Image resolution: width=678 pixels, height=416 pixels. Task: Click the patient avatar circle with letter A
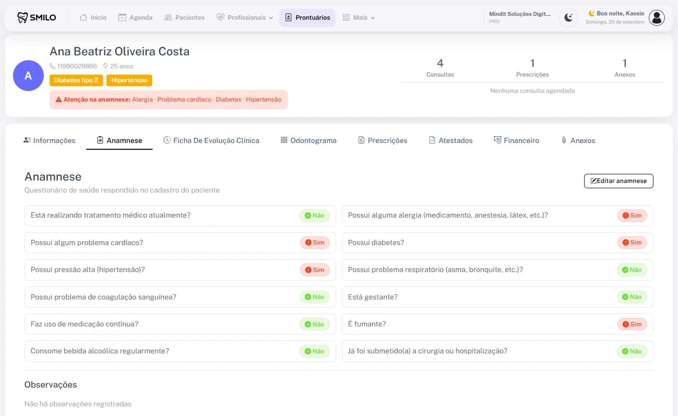tap(28, 76)
